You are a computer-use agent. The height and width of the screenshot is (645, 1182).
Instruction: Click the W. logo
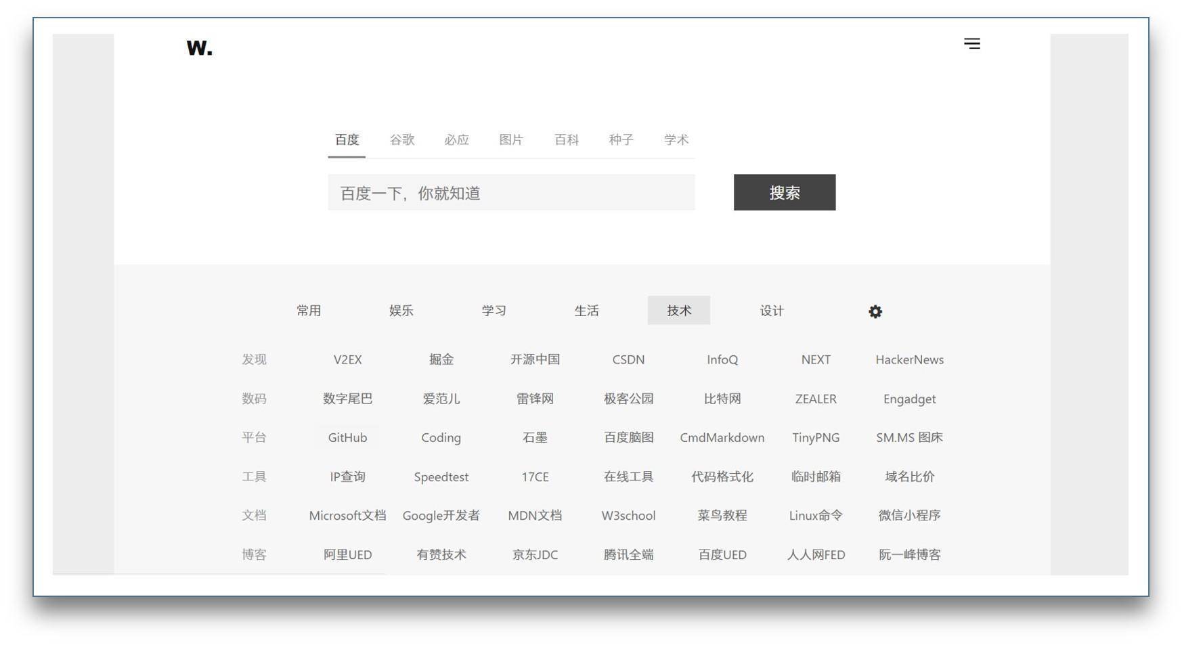coord(198,47)
